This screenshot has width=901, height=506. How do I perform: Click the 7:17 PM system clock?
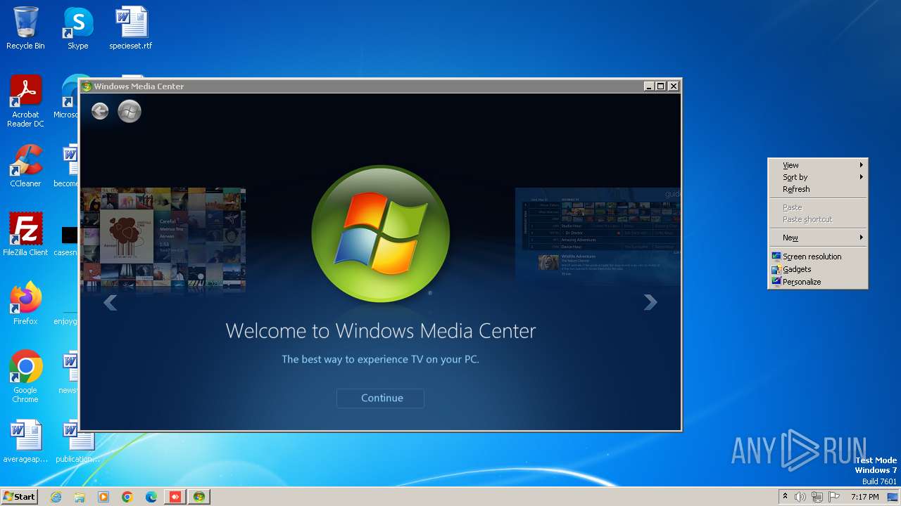pyautogui.click(x=864, y=497)
